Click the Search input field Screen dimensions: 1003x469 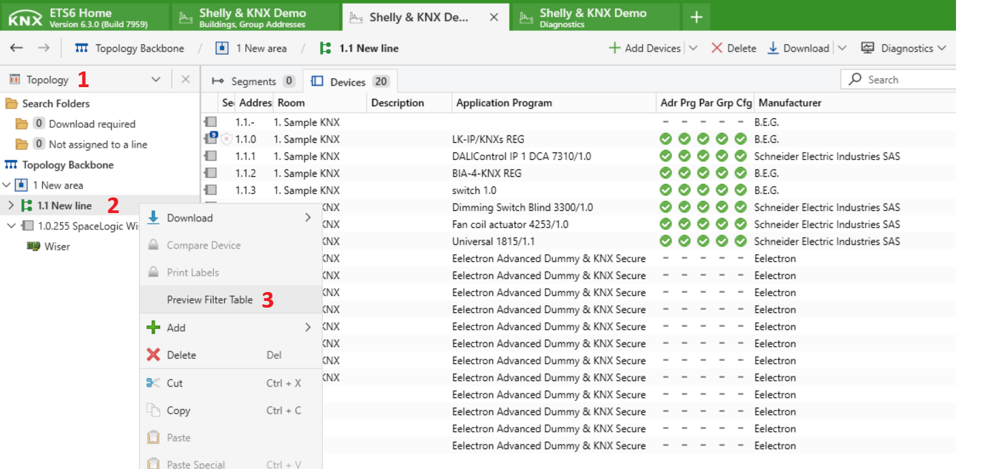pyautogui.click(x=906, y=80)
